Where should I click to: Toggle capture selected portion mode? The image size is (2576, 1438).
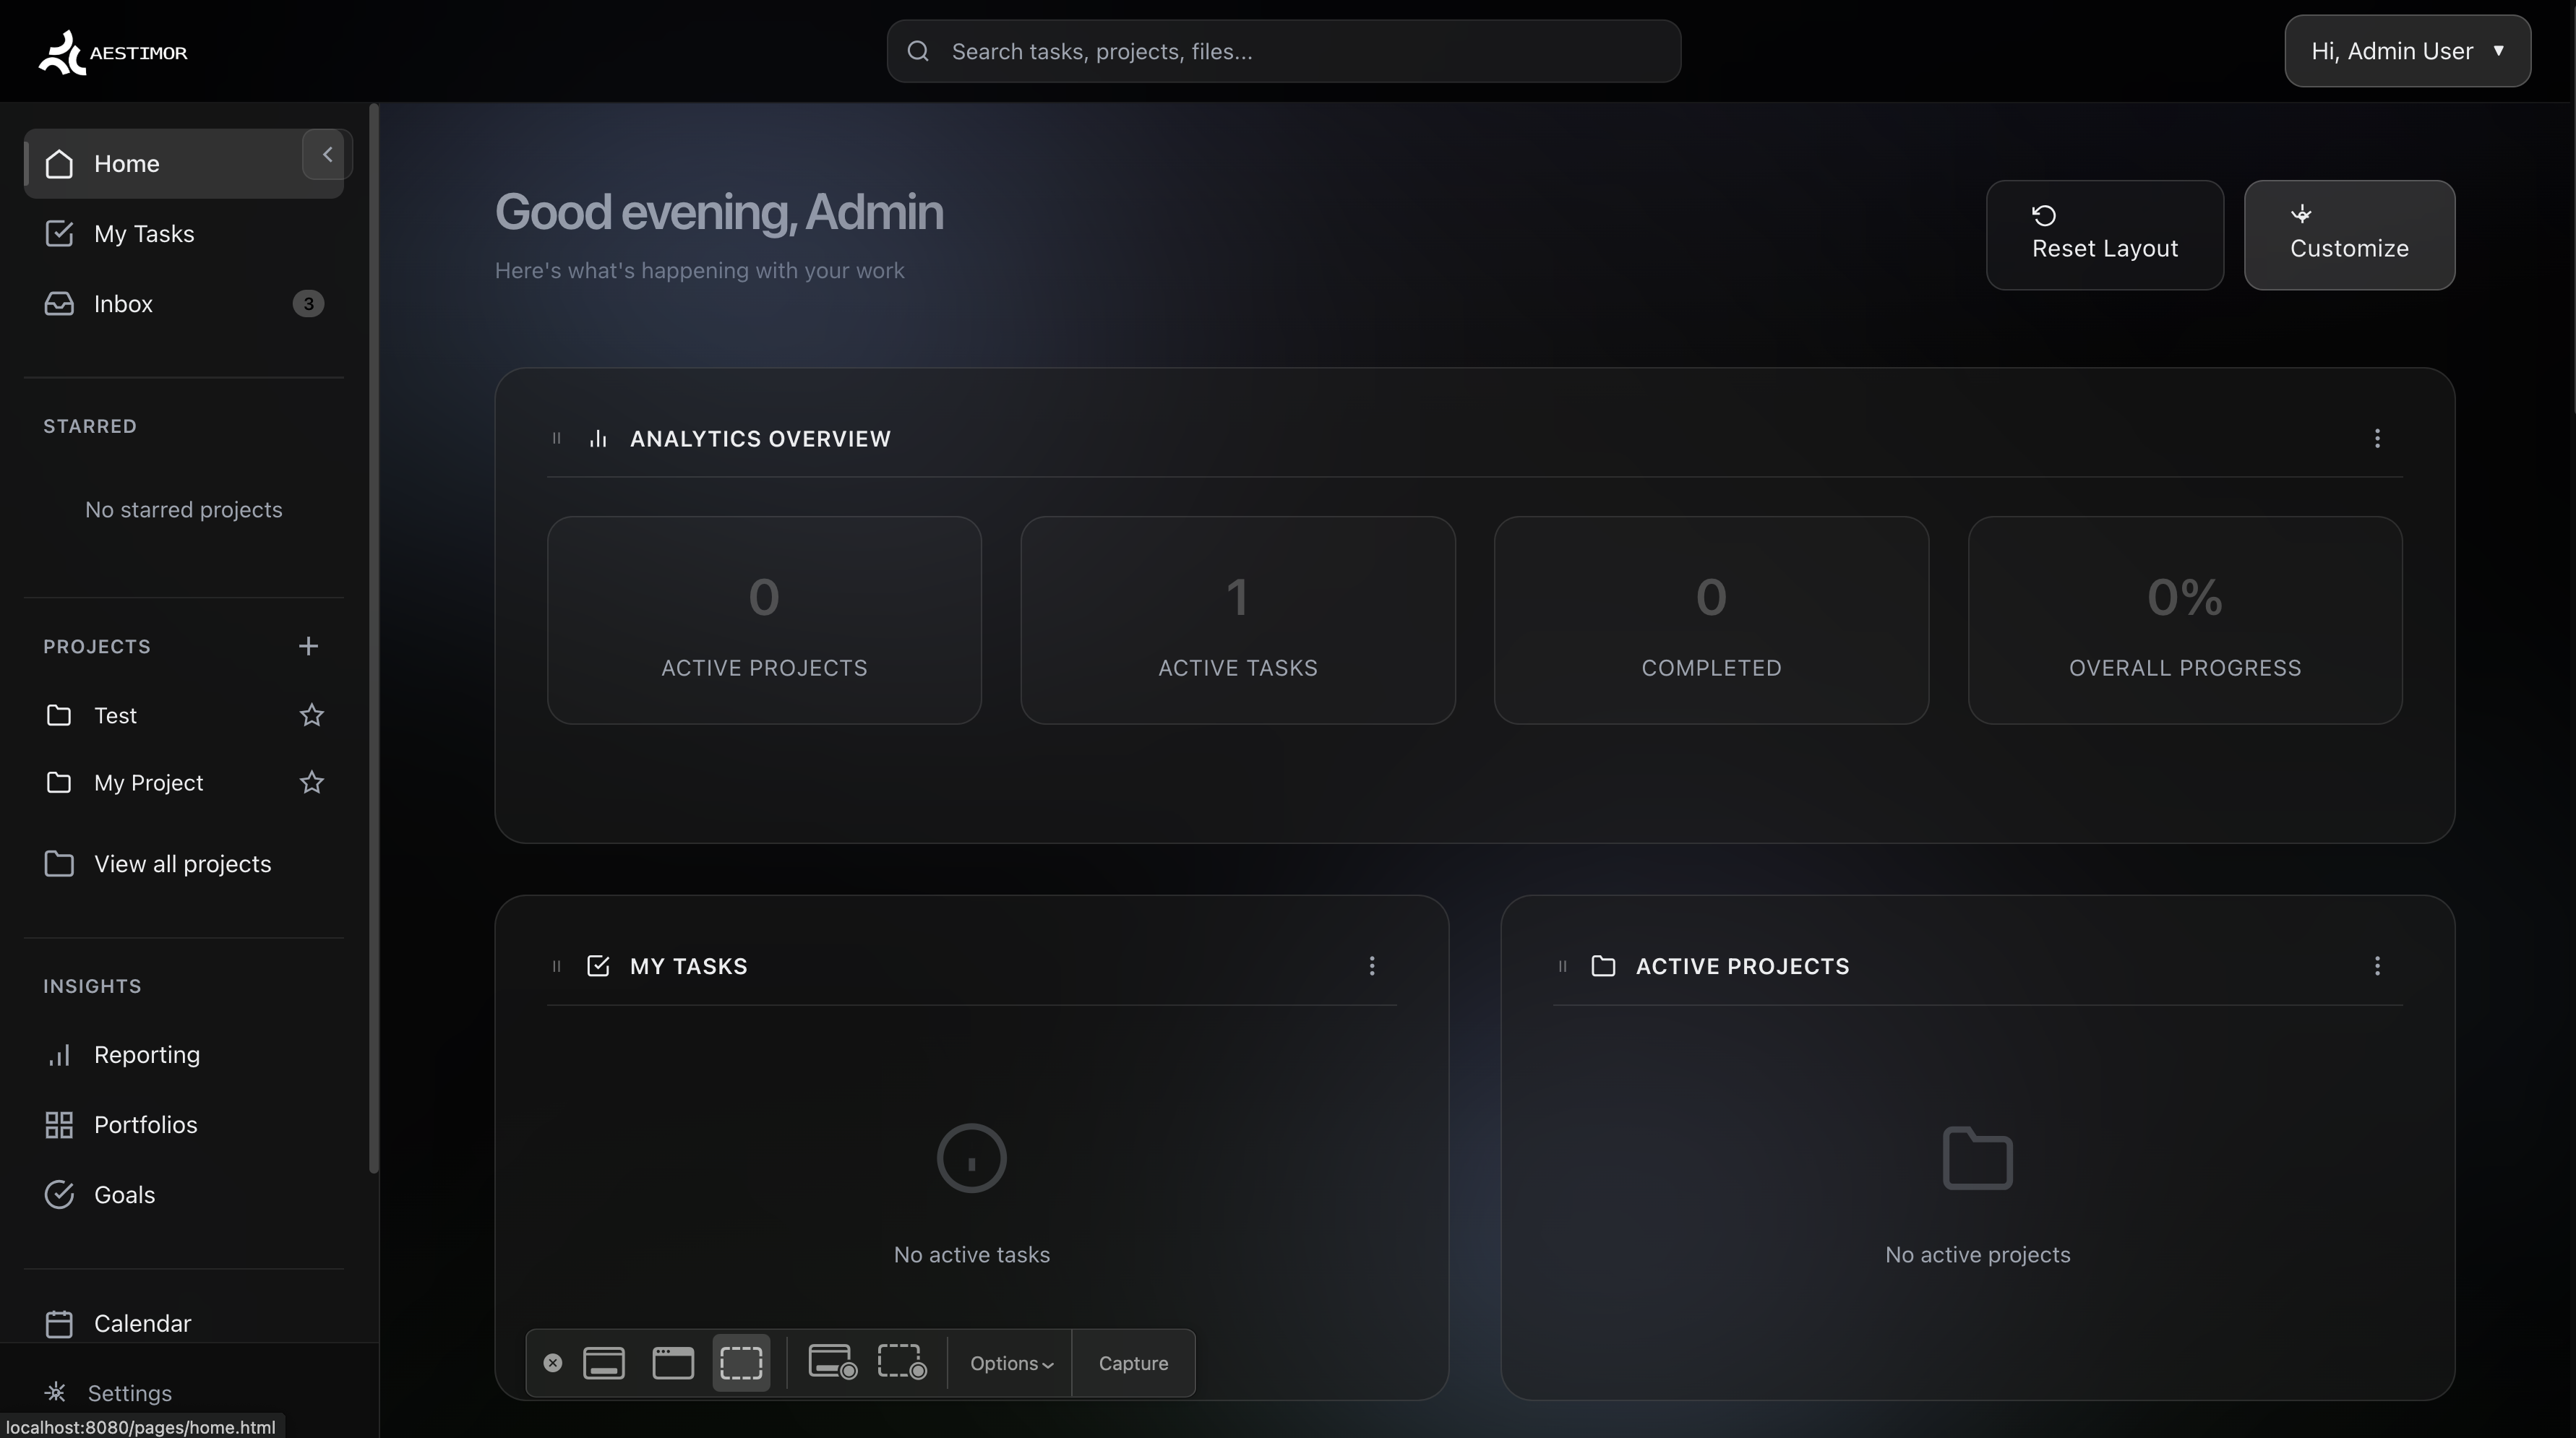click(x=741, y=1363)
